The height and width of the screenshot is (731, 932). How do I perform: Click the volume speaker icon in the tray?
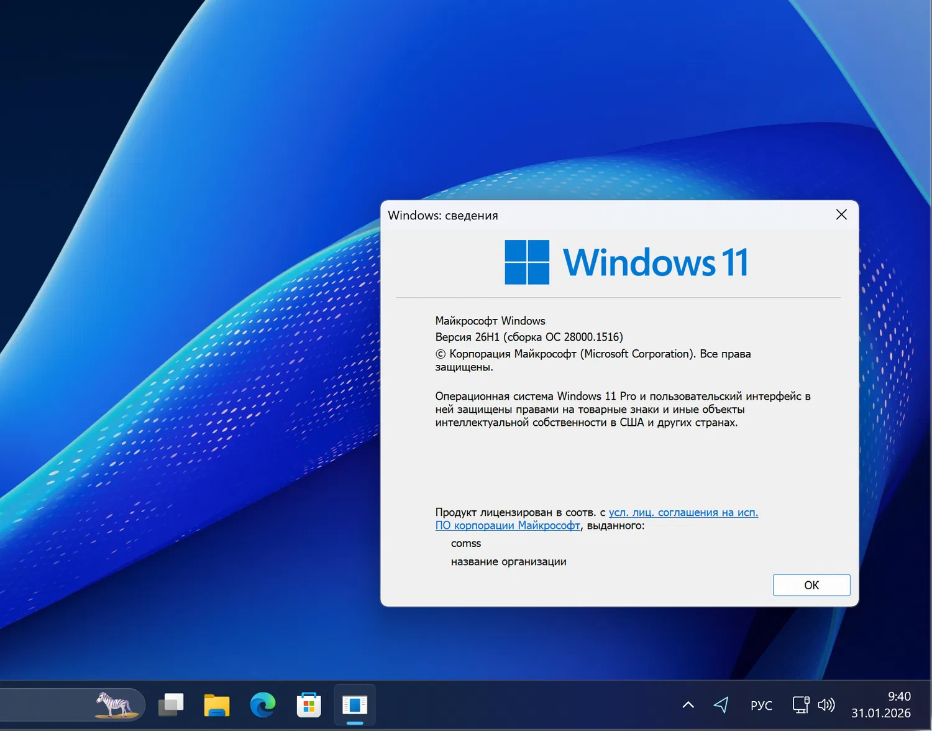click(826, 704)
